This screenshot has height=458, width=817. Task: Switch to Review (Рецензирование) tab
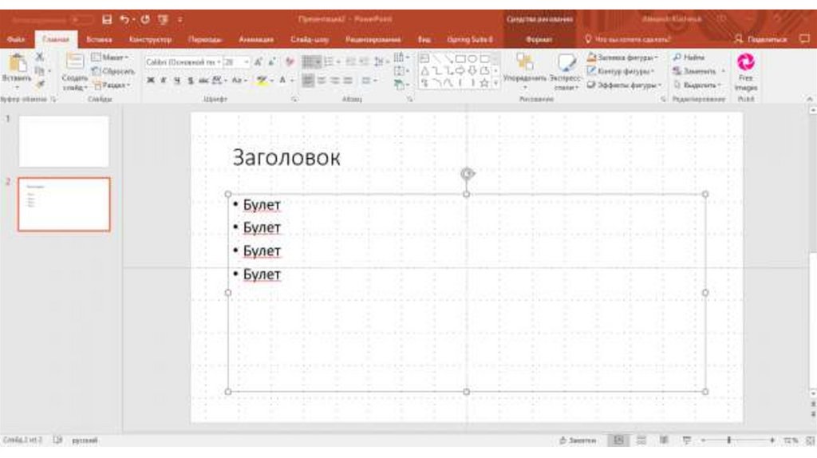pyautogui.click(x=373, y=39)
